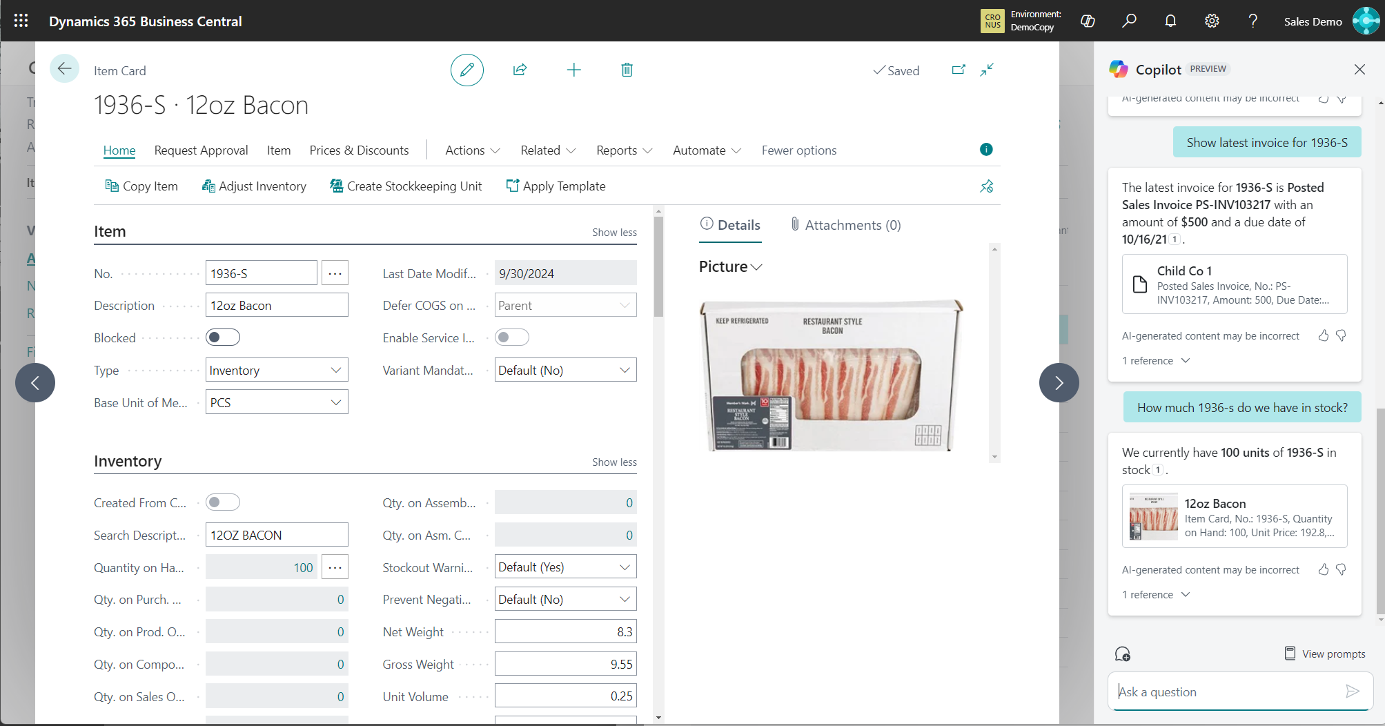Viewport: 1385px width, 726px height.
Task: Click the share icon on Item Card
Action: coord(520,70)
